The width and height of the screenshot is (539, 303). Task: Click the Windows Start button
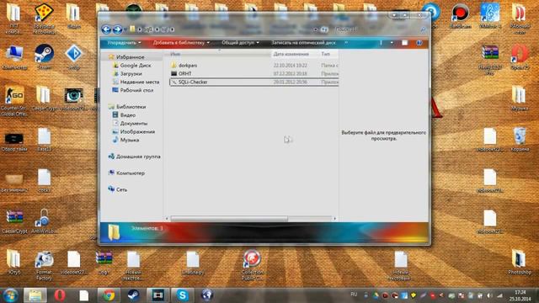coord(10,295)
